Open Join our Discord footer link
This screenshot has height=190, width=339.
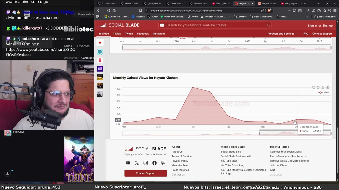coord(279,165)
